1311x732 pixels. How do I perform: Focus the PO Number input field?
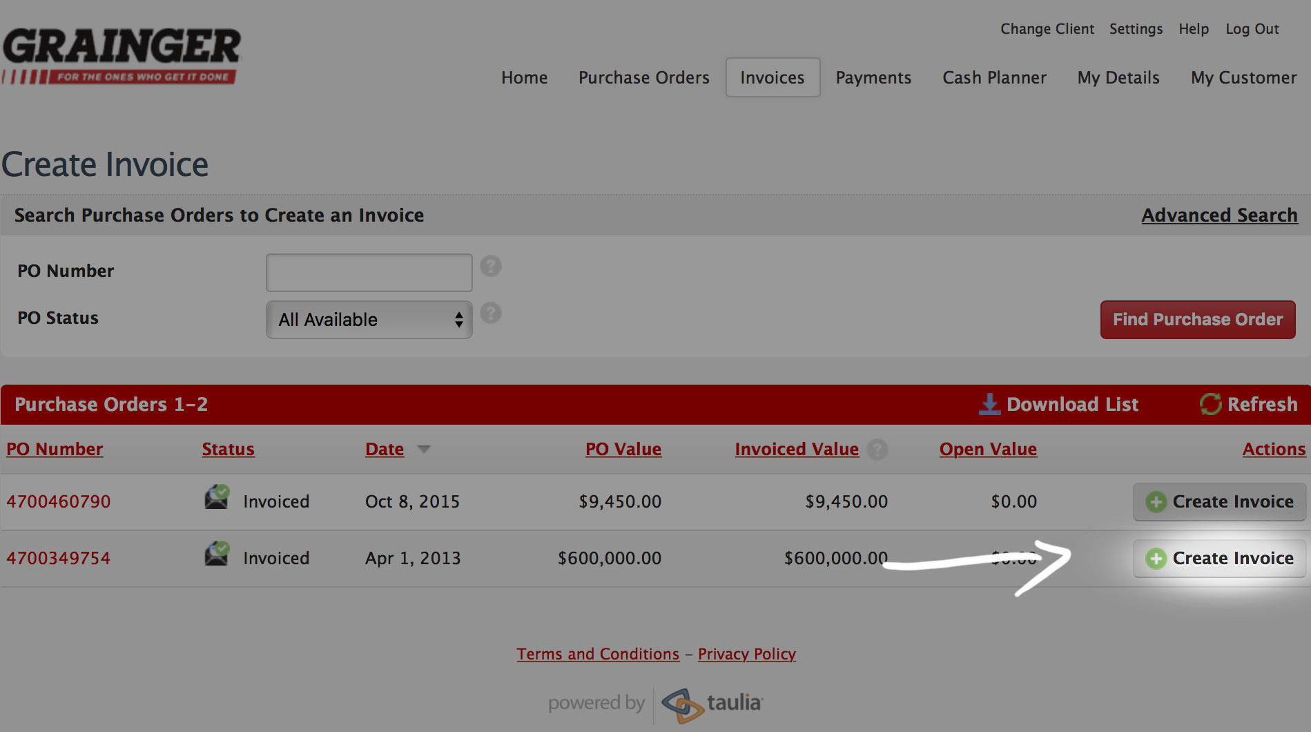(x=369, y=273)
